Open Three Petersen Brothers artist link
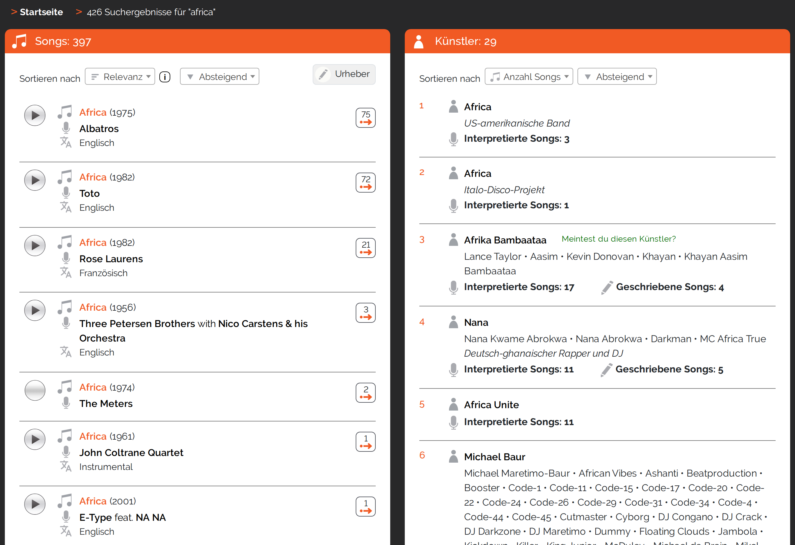795x545 pixels. tap(137, 323)
